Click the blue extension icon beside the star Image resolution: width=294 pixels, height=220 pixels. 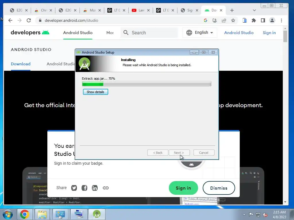click(245, 20)
